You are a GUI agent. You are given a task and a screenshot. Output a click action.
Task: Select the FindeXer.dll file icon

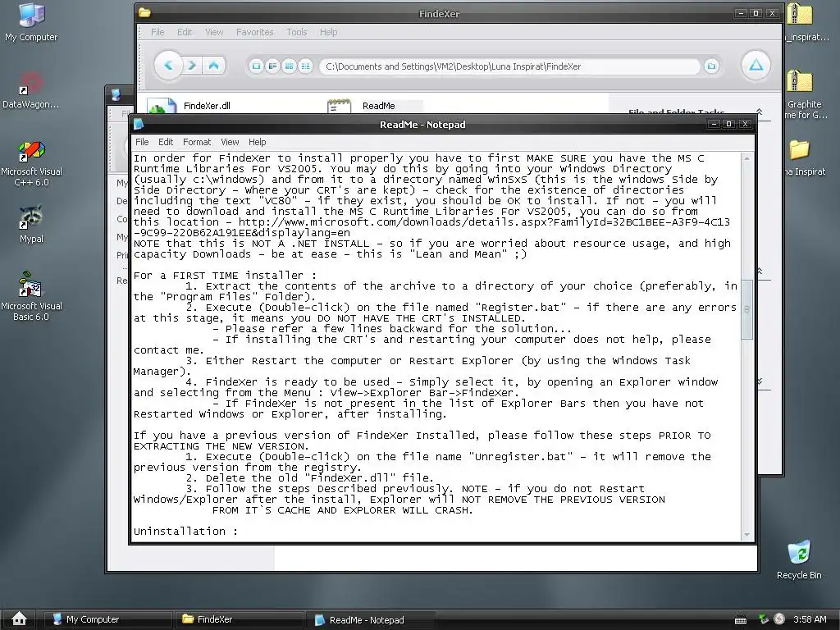tap(162, 106)
